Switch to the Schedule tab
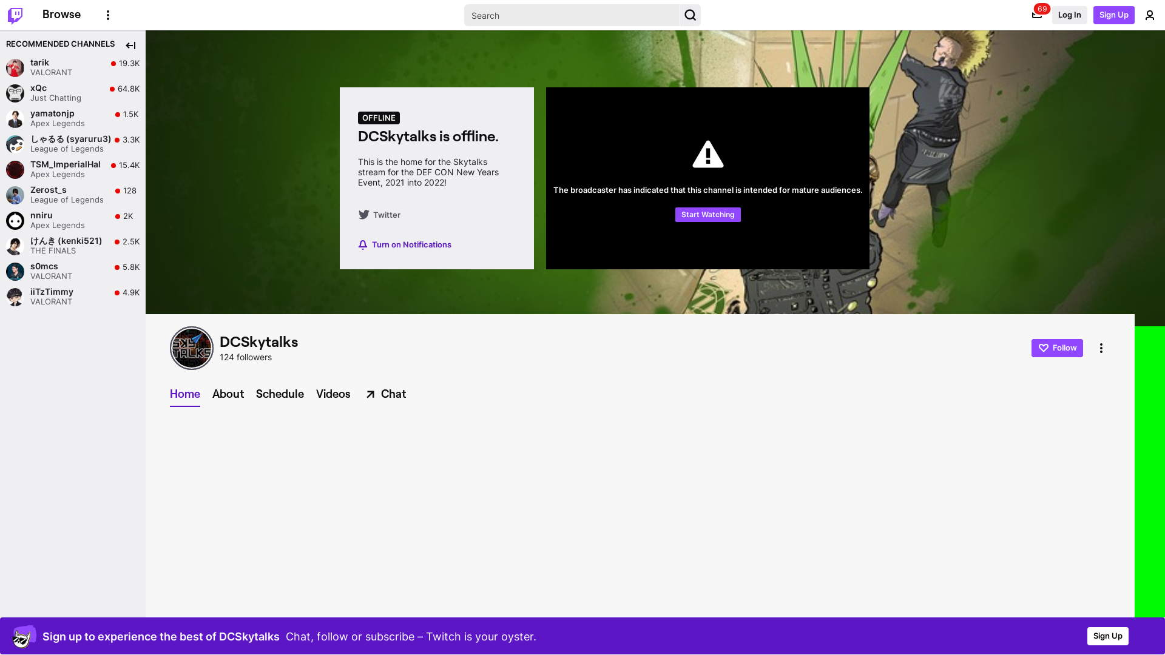The height and width of the screenshot is (655, 1165). (280, 394)
